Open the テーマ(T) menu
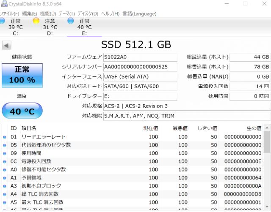The height and width of the screenshot is (212, 271). (67, 14)
